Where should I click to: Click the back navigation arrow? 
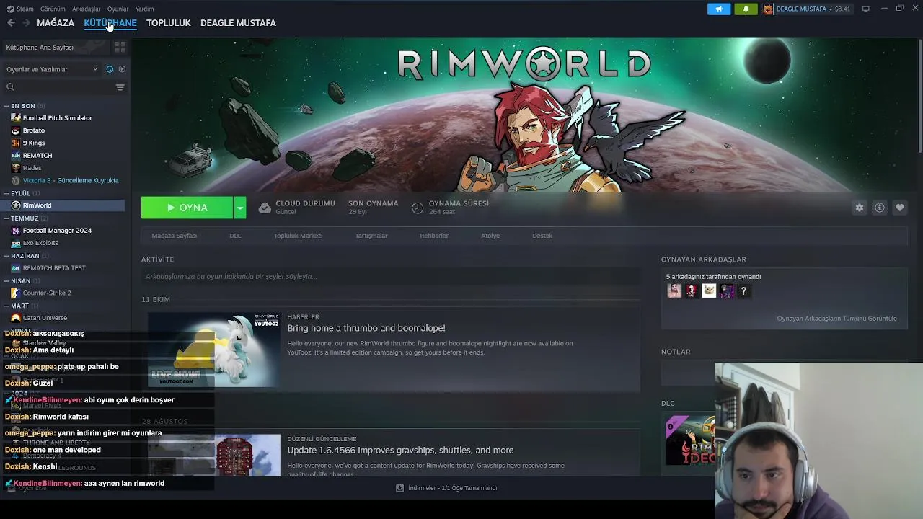click(x=11, y=23)
